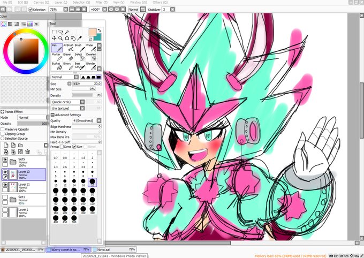Select the Eyedropper color picker tool
This screenshot has height=258, width=364.
[x=79, y=39]
